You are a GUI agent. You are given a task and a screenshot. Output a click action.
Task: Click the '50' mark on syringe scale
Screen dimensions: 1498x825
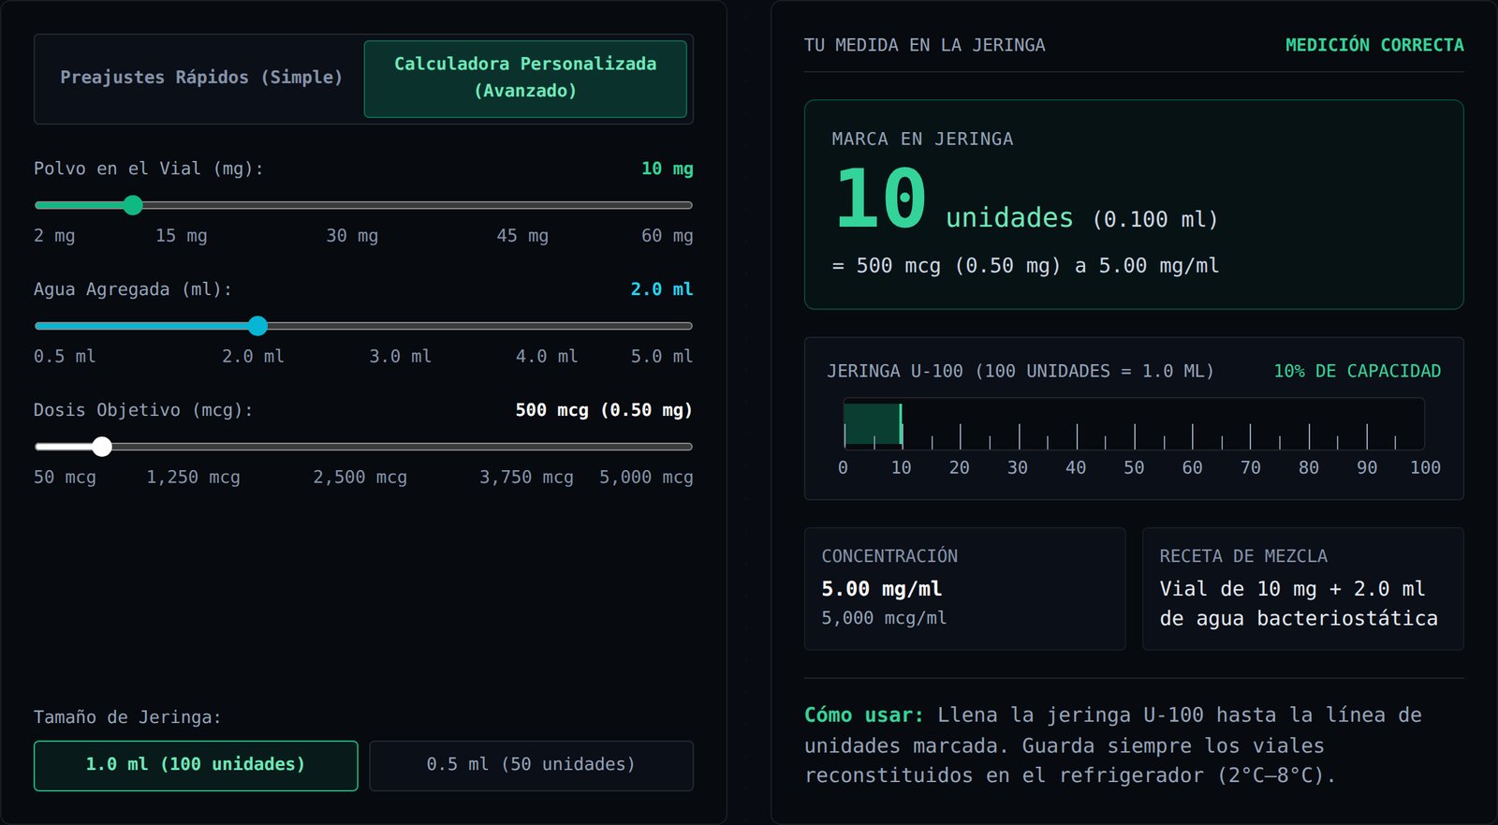[x=1134, y=467]
